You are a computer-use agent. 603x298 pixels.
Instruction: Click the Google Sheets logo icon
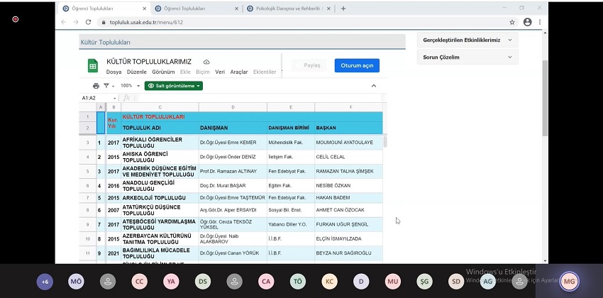point(92,65)
